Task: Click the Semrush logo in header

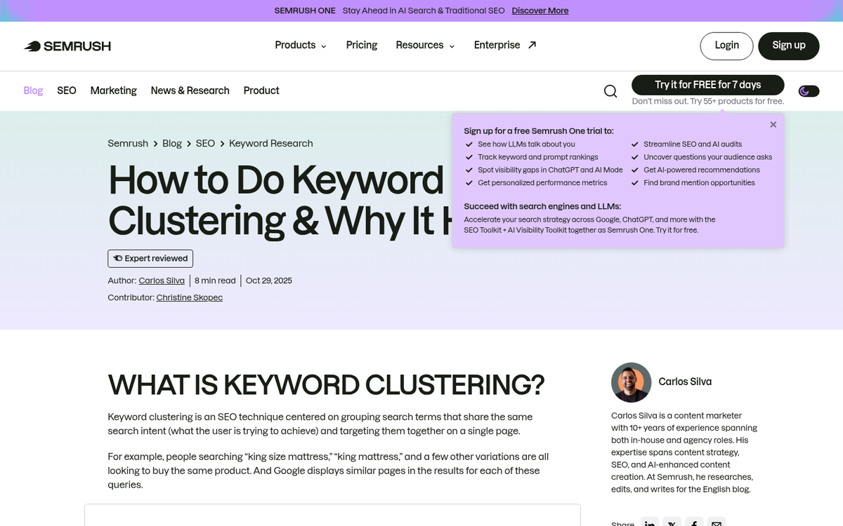Action: point(67,46)
